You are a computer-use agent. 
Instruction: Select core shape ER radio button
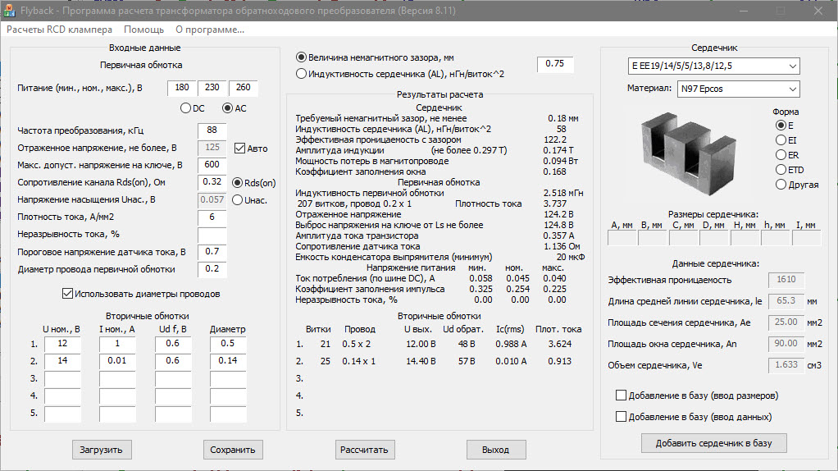[781, 155]
